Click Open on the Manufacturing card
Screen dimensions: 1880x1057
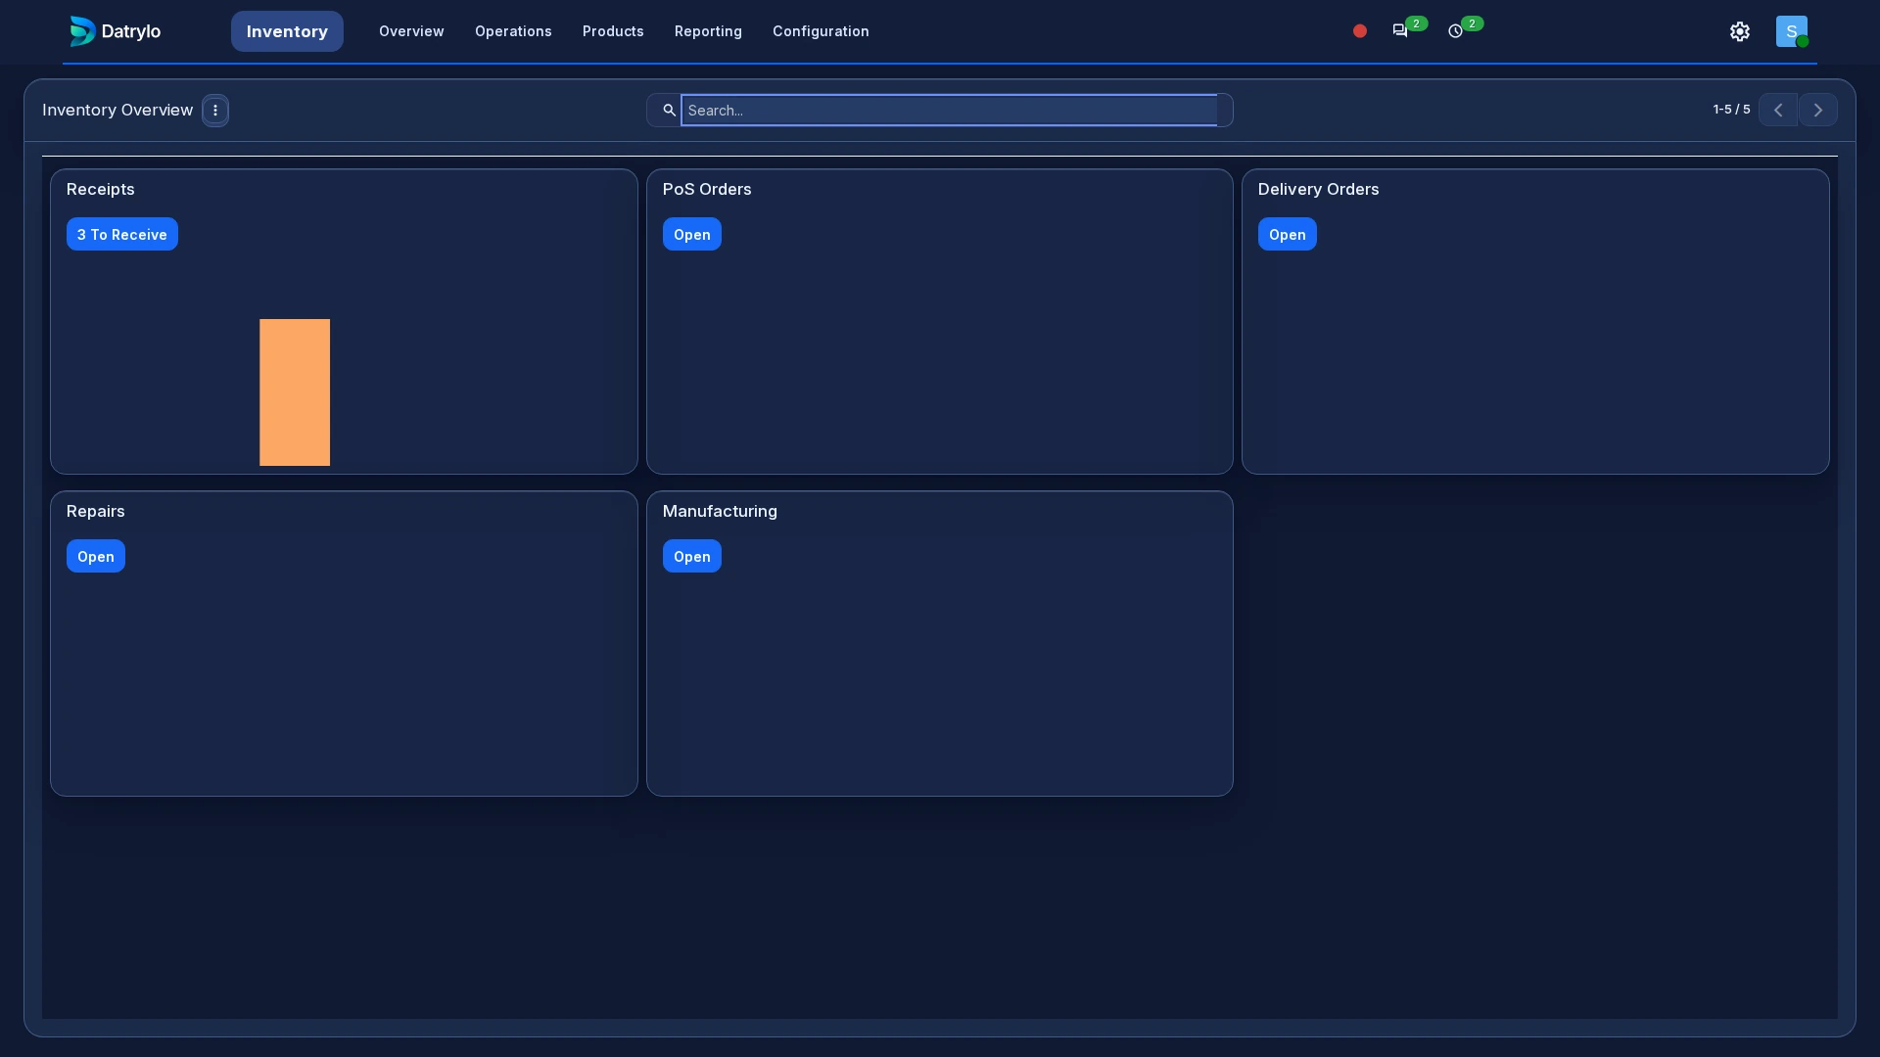coord(692,556)
